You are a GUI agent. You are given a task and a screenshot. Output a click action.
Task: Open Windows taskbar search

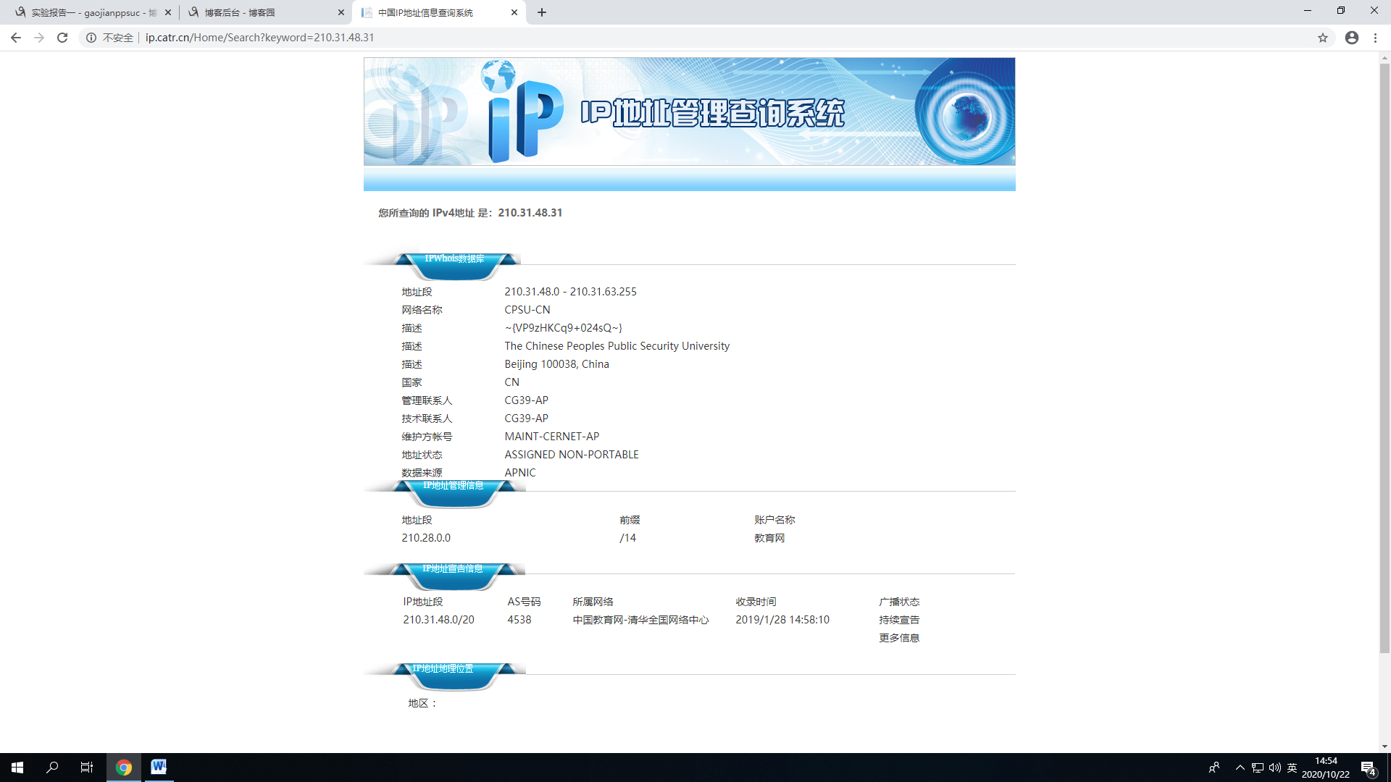click(x=52, y=768)
